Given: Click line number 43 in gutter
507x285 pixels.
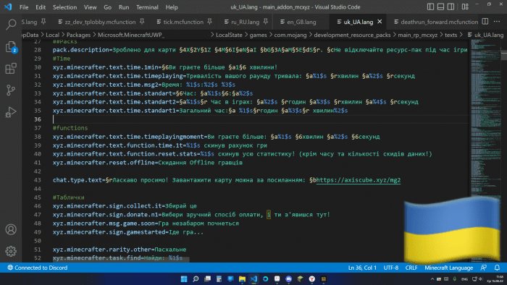Looking at the screenshot, I should point(38,180).
